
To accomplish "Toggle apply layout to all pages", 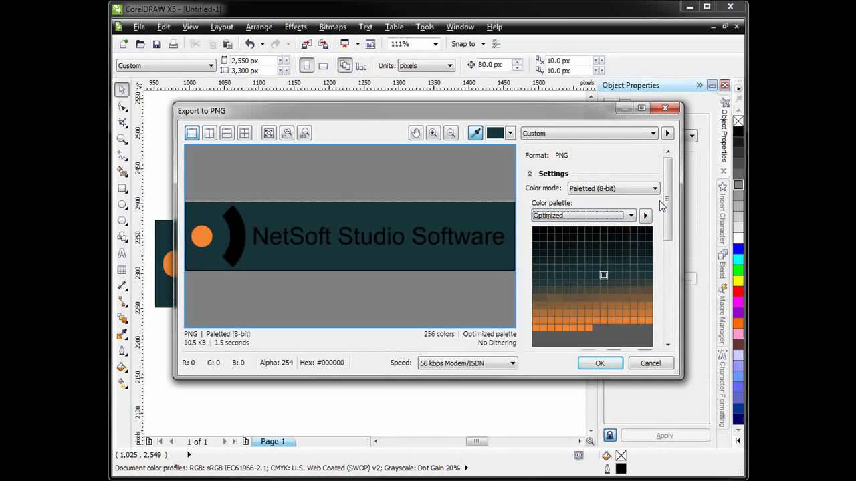I will pyautogui.click(x=344, y=65).
